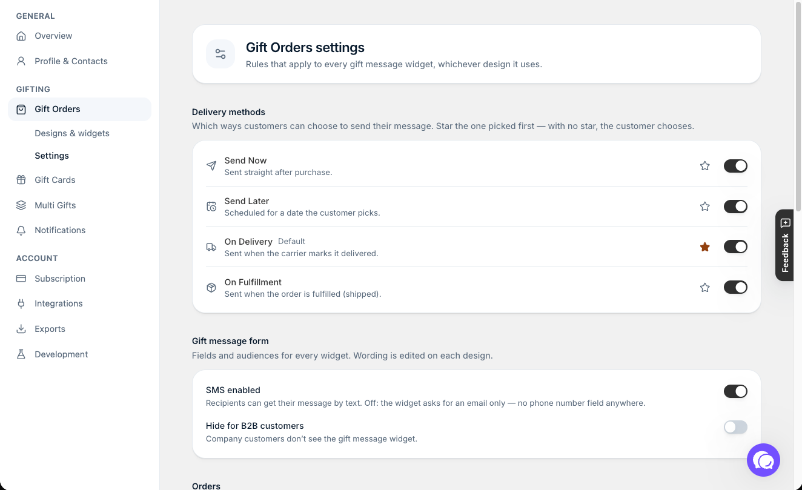The image size is (802, 490).
Task: Click the Send Now paper plane icon
Action: point(211,166)
